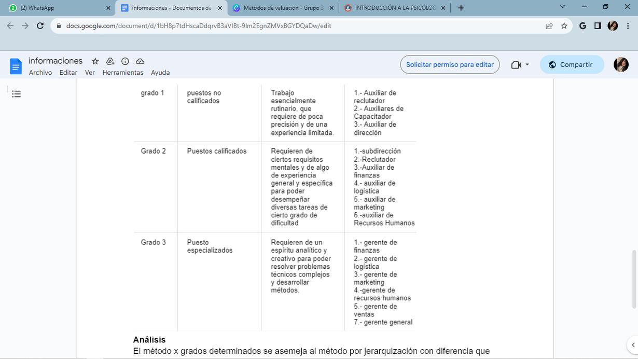Open the Ver menu
The height and width of the screenshot is (359, 638).
coord(90,73)
